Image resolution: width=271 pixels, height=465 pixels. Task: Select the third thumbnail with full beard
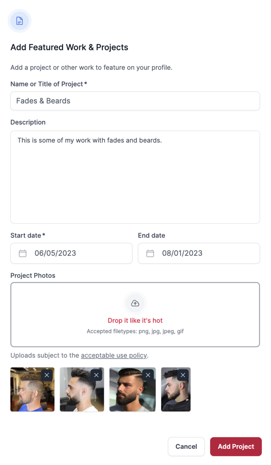click(133, 389)
